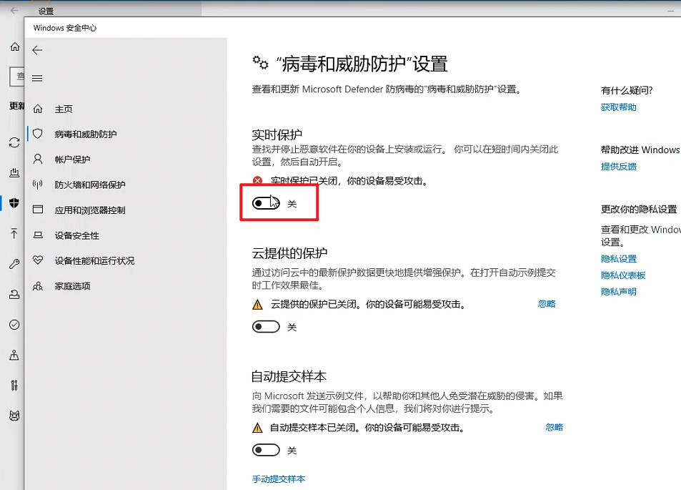Turn on the 实时保护 toggle
Viewport: 681px width, 490px height.
266,204
